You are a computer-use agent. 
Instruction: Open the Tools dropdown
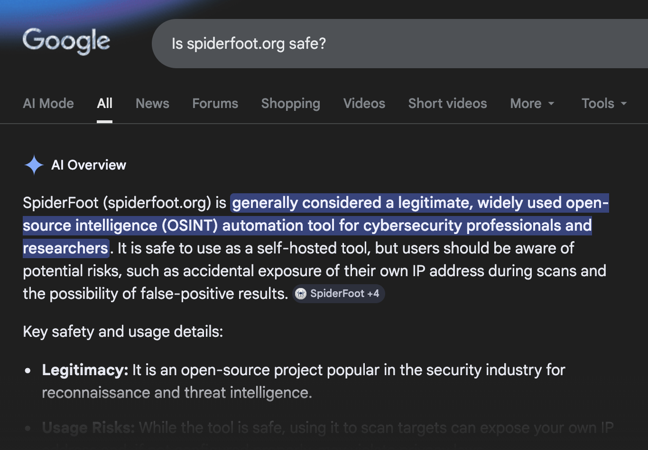(604, 104)
